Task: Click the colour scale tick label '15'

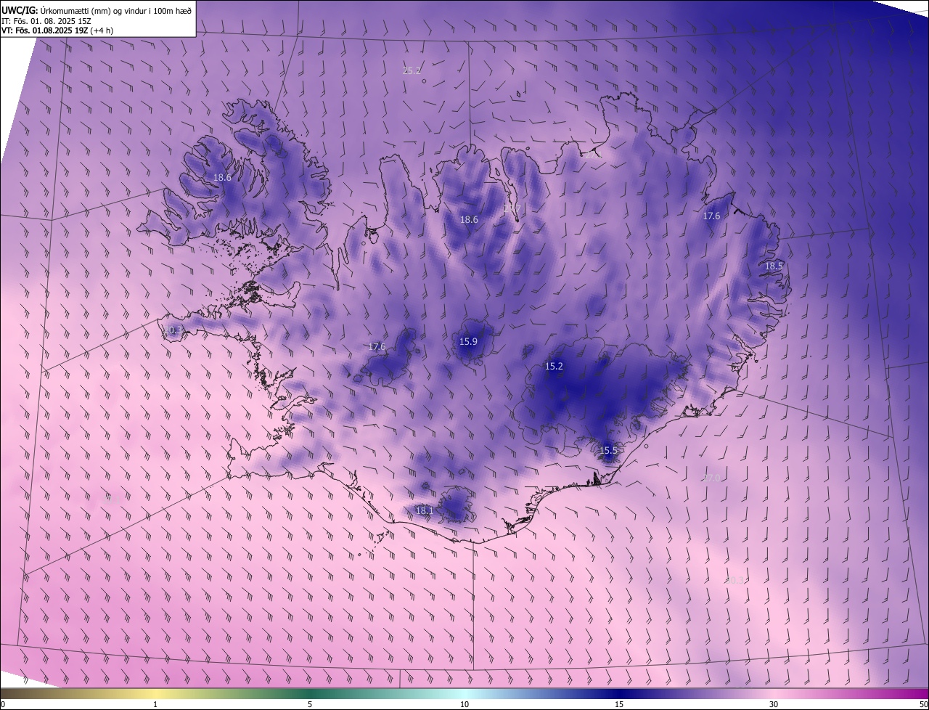Action: [619, 704]
